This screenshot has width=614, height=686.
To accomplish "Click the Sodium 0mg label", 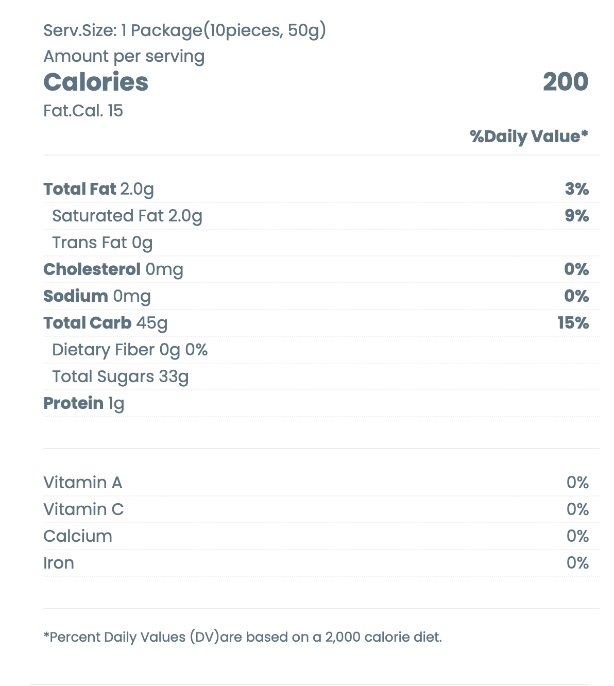I will click(x=97, y=296).
